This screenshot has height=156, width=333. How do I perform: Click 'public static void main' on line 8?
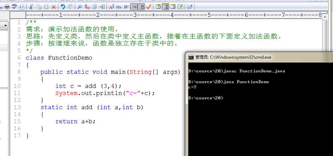coord(83,72)
